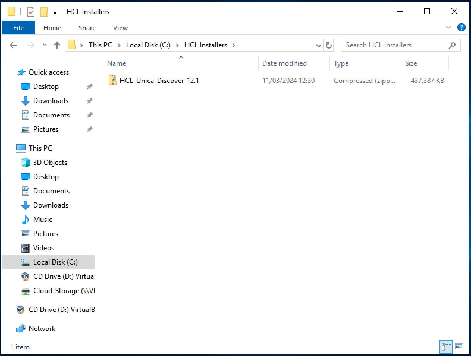Click the window system menu folder icon
The width and height of the screenshot is (471, 356).
[x=12, y=12]
